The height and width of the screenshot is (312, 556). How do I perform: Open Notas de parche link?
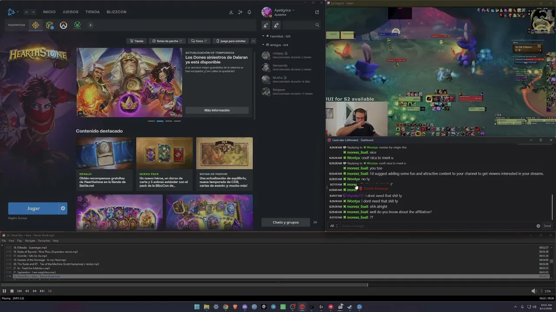tap(167, 41)
